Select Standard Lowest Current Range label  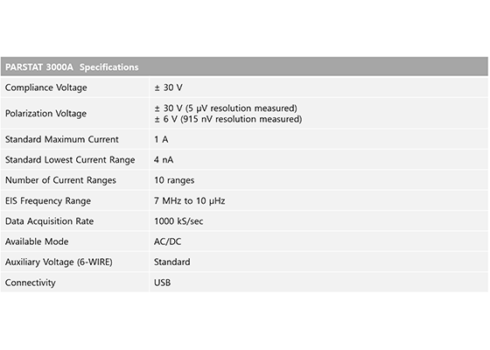click(x=70, y=159)
